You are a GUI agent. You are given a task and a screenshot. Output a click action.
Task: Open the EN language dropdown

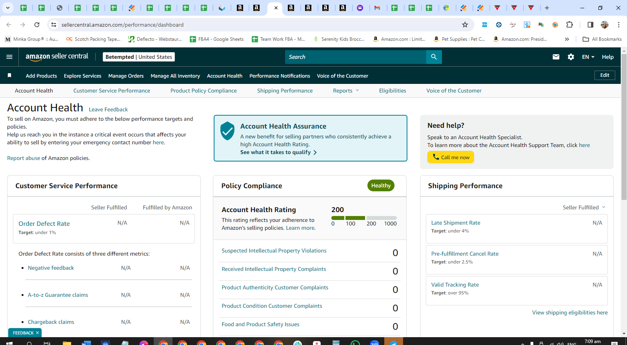(588, 57)
